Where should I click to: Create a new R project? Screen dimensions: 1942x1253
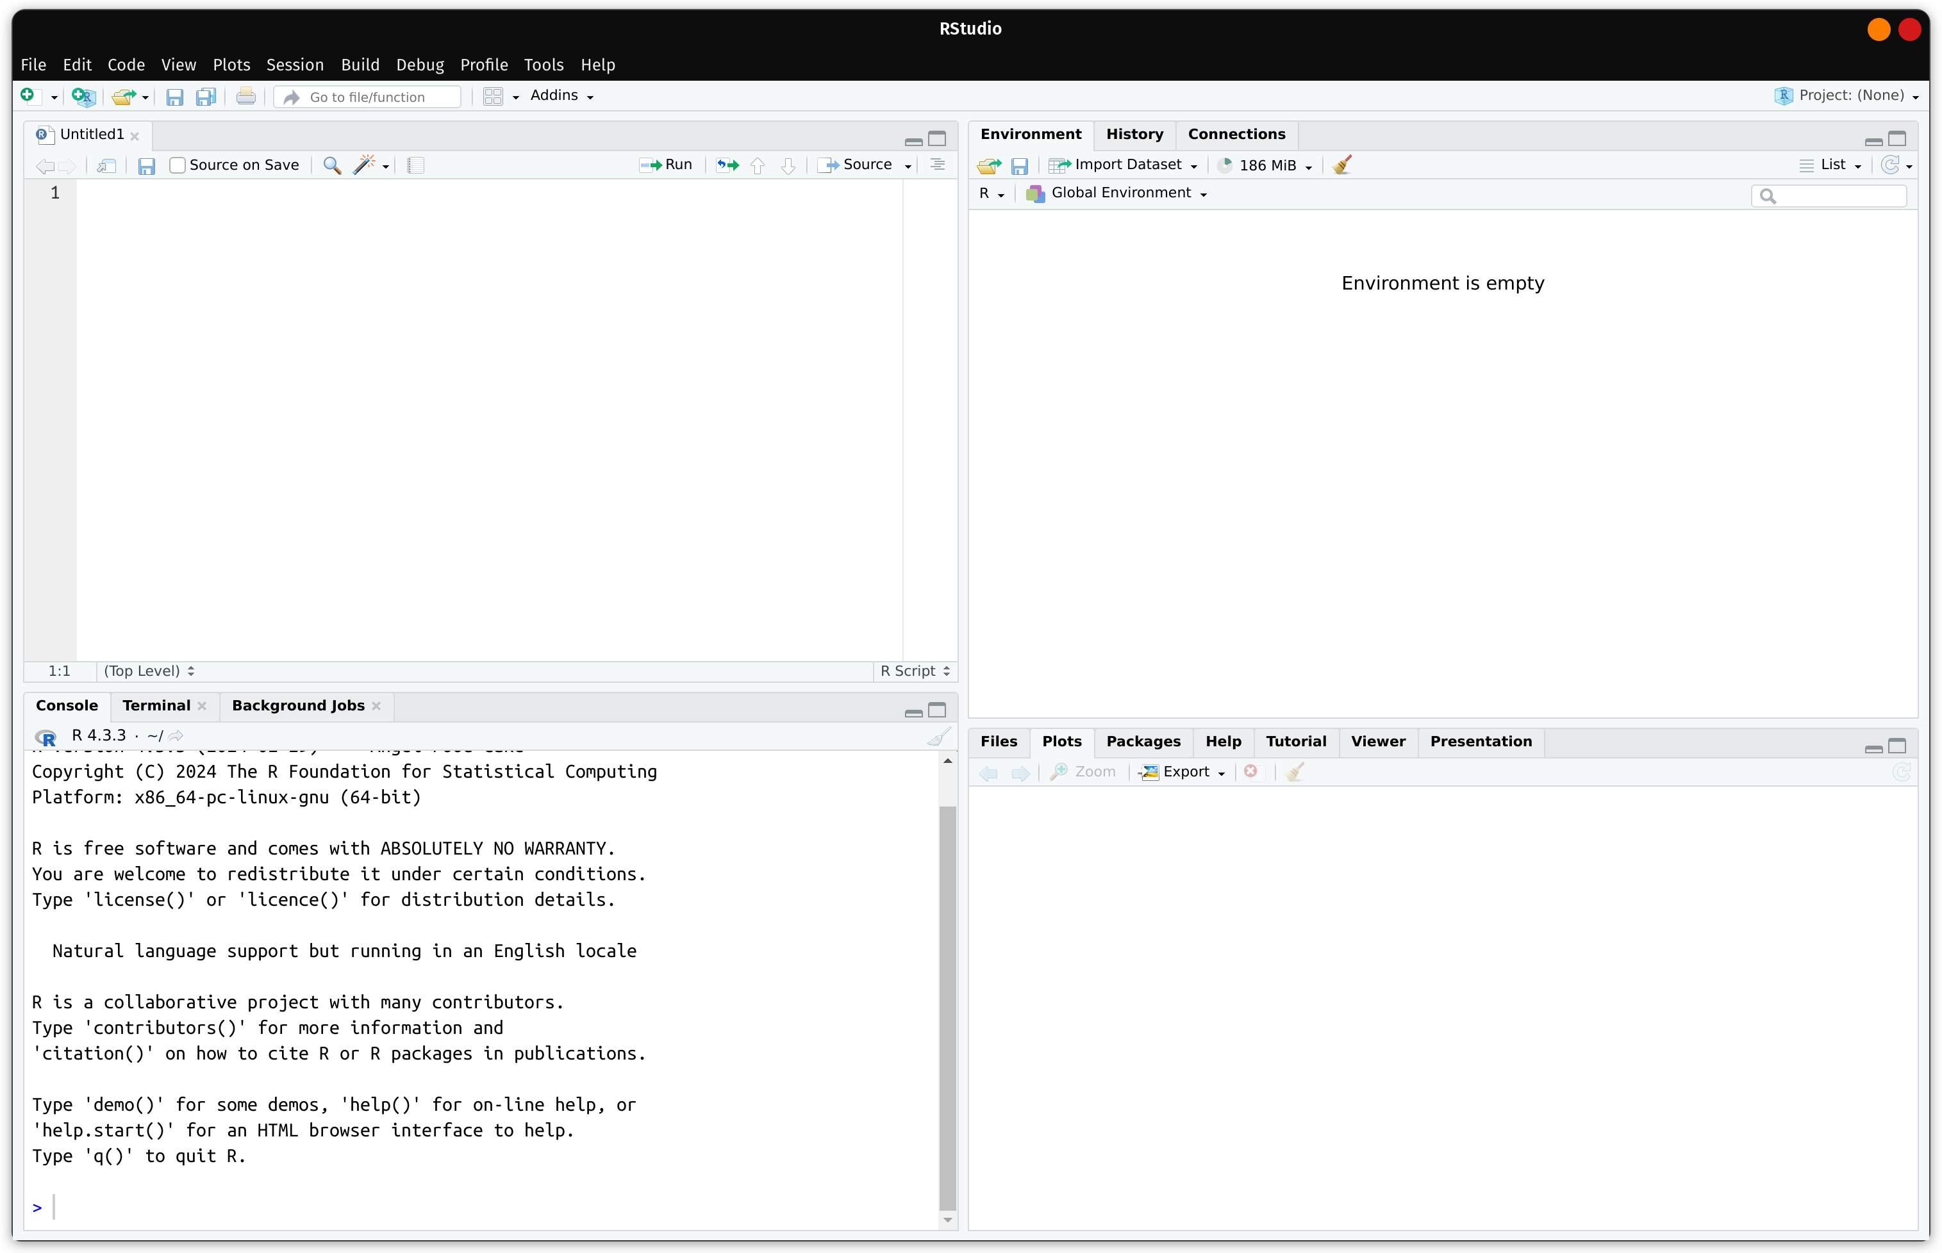(x=82, y=96)
